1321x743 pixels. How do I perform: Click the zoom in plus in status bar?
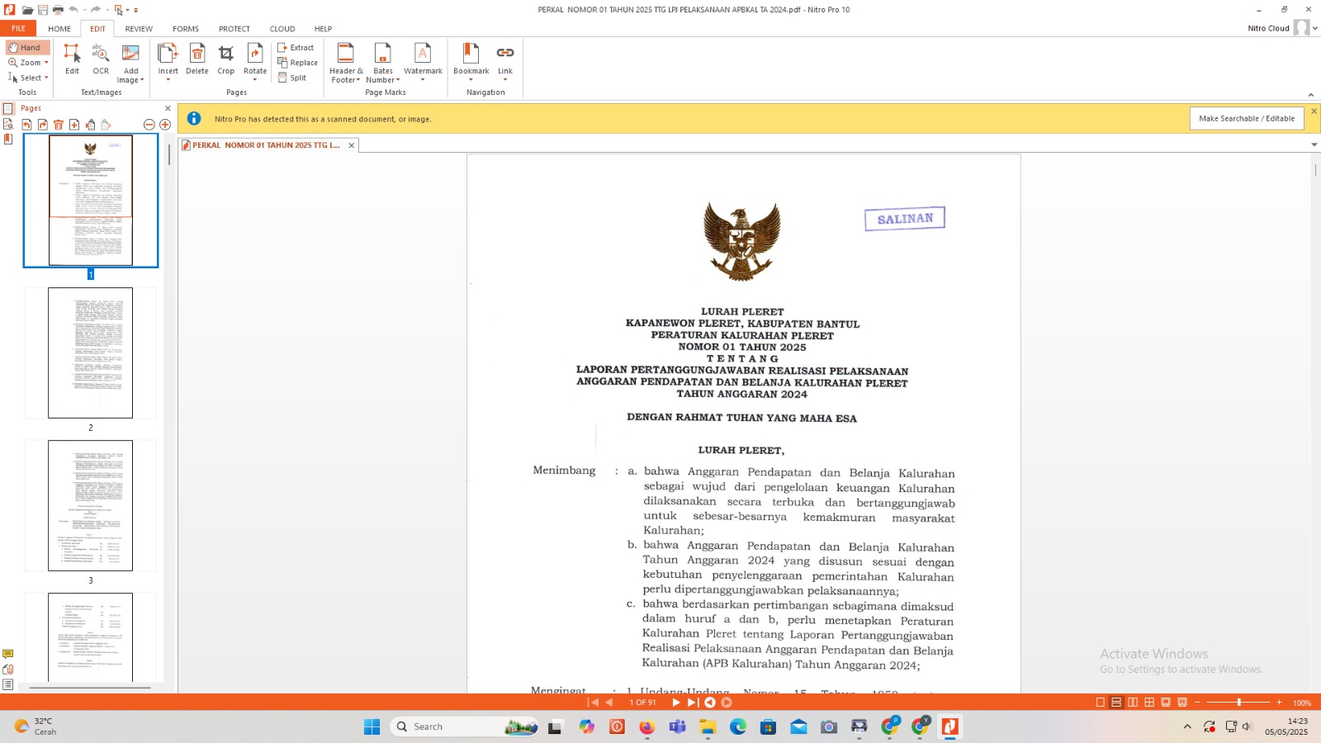[x=1279, y=703]
